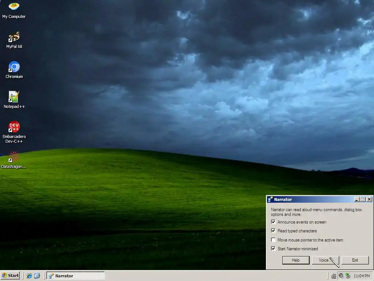Click the Narrator taskbar button
The width and height of the screenshot is (374, 281).
click(76, 276)
